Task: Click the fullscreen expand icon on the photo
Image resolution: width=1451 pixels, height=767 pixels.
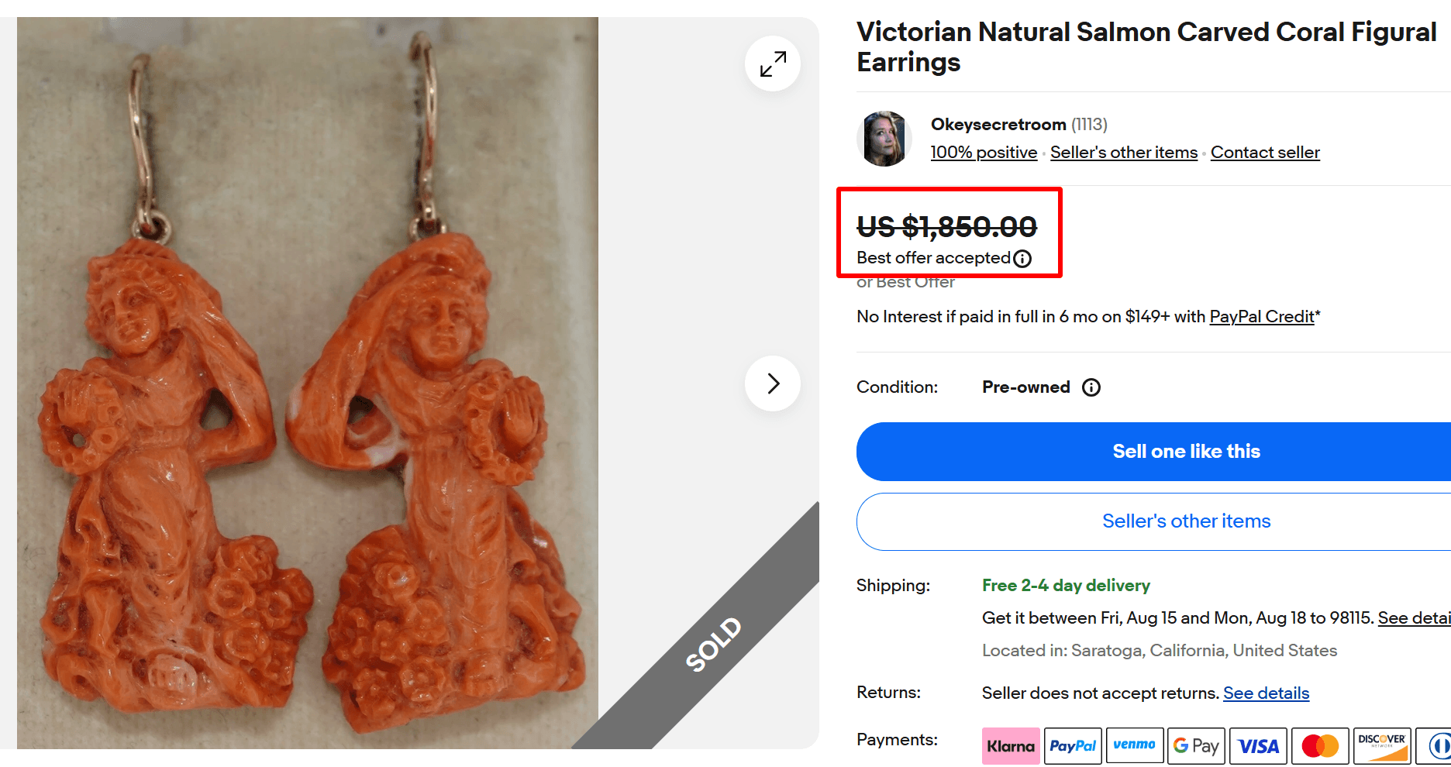Action: (772, 64)
